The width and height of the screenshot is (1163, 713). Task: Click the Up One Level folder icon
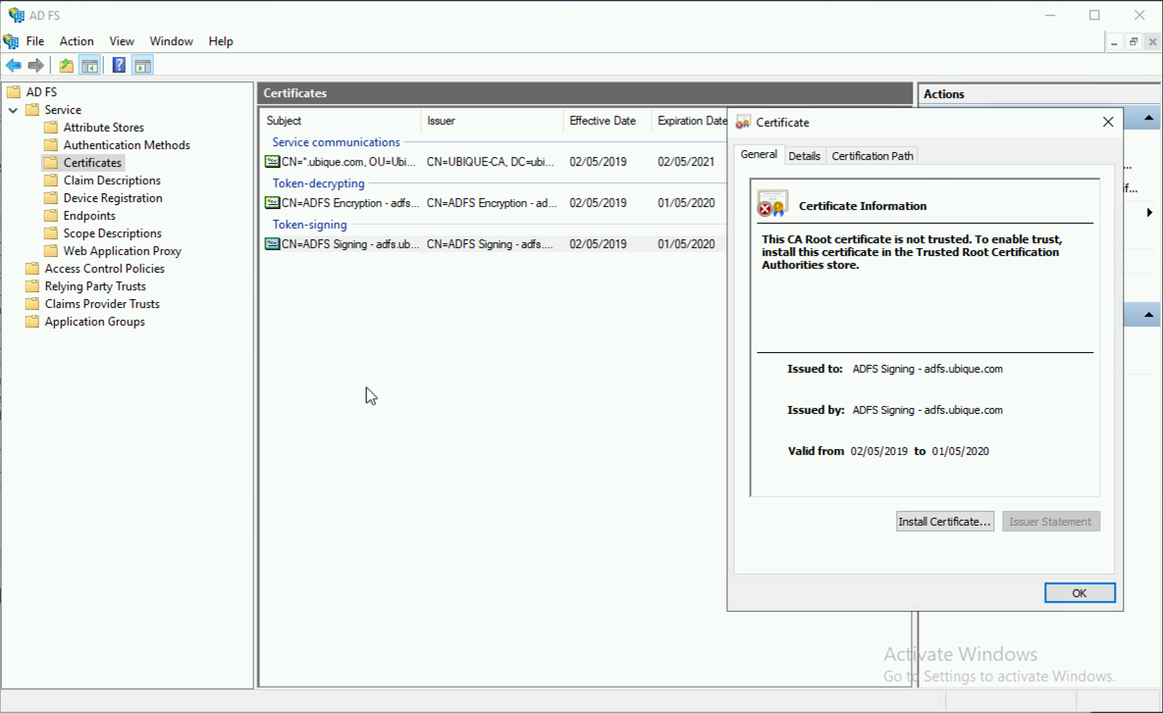pyautogui.click(x=66, y=66)
